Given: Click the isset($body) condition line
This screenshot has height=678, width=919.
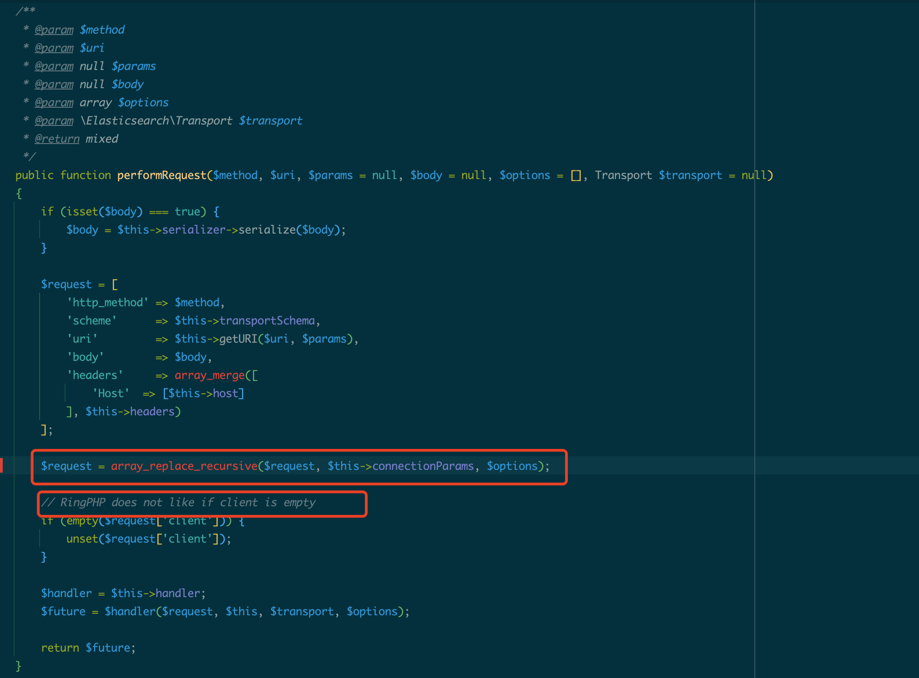Looking at the screenshot, I should [x=130, y=212].
